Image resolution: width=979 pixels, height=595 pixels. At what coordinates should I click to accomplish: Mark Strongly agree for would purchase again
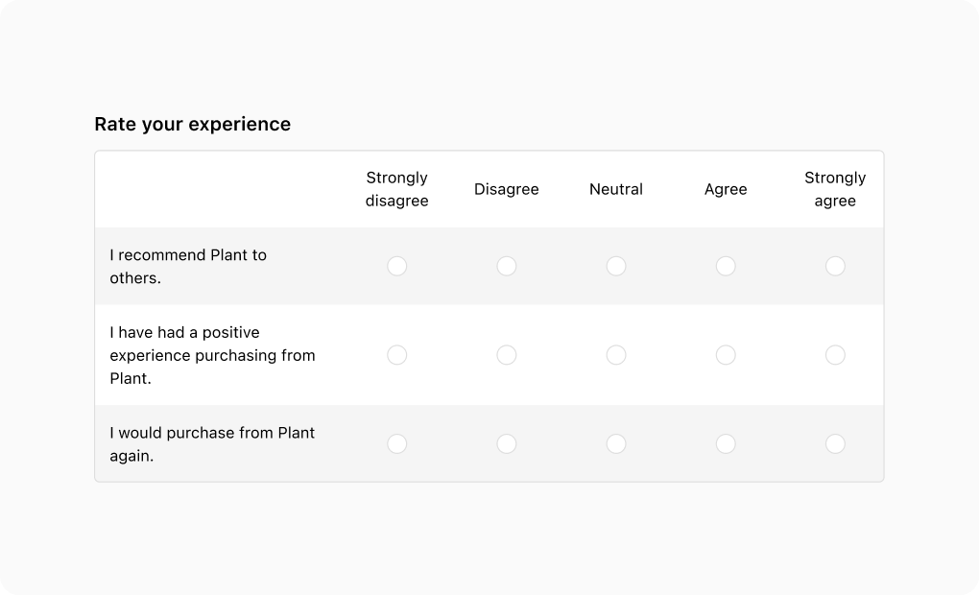click(x=835, y=444)
